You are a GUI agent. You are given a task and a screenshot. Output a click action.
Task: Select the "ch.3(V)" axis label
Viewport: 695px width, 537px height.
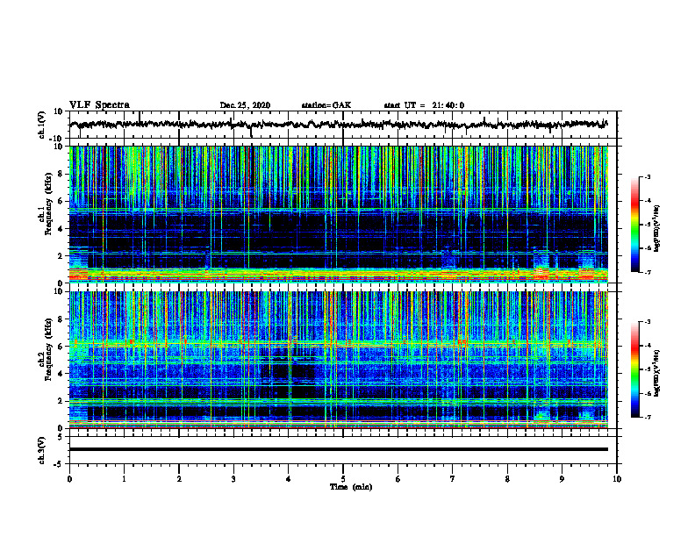pos(42,450)
